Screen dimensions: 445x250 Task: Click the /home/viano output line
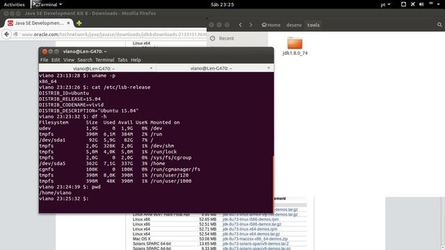point(56,193)
